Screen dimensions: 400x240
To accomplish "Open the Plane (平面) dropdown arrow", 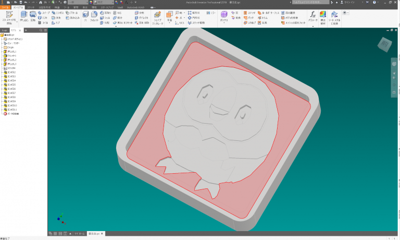I will coord(169,23).
